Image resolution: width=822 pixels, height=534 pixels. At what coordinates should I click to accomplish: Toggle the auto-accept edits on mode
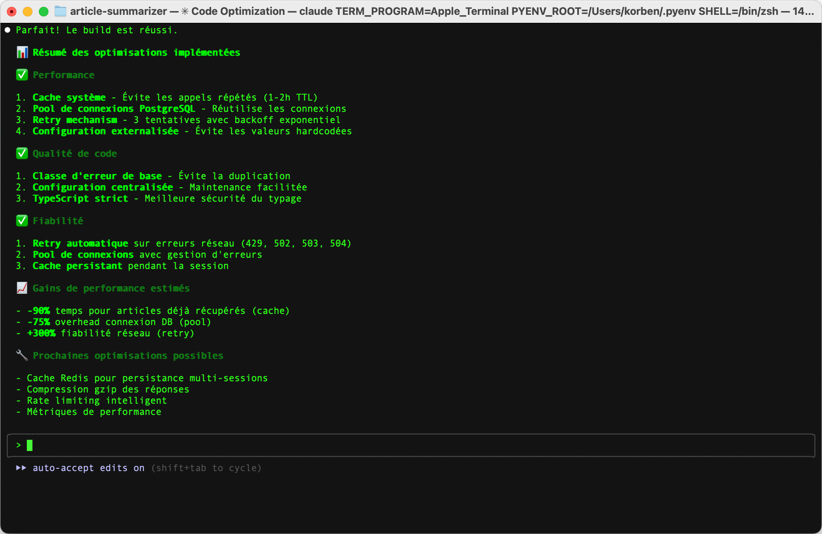tap(89, 468)
